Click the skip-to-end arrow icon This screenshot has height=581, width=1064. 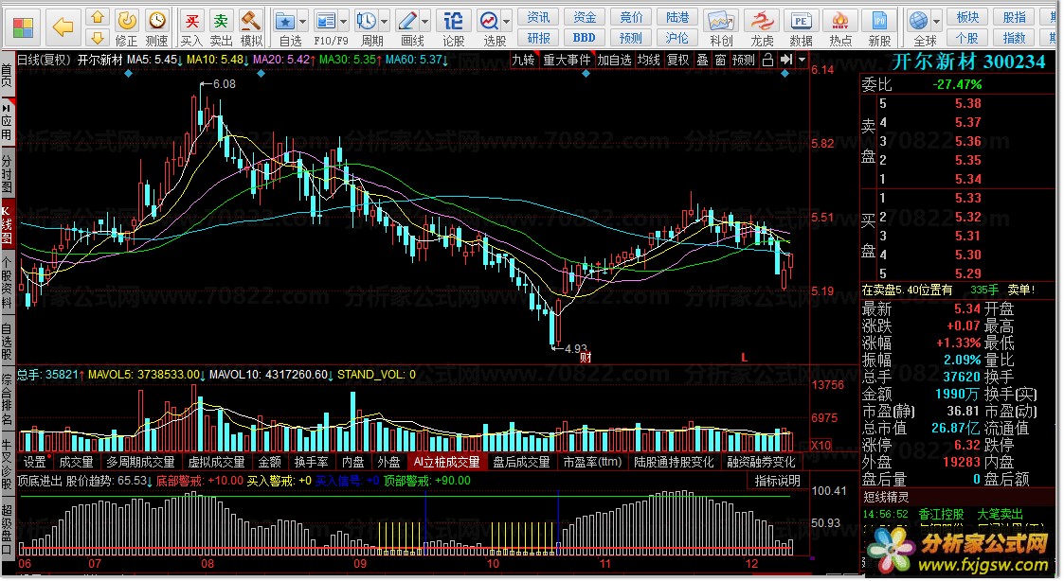785,61
